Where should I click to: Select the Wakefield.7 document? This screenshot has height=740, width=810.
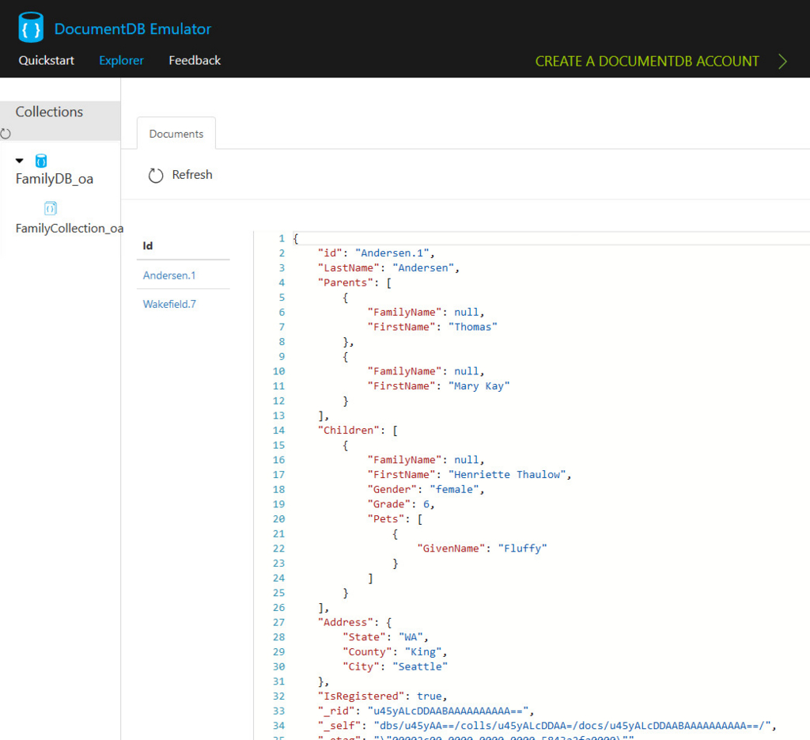(x=168, y=303)
